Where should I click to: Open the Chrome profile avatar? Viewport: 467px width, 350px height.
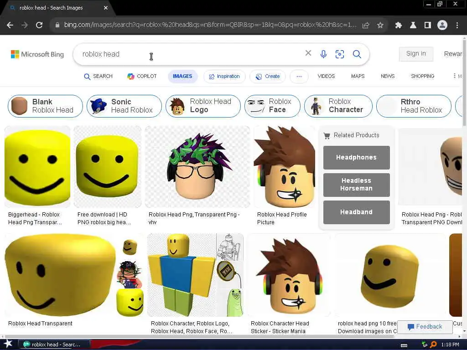(442, 26)
